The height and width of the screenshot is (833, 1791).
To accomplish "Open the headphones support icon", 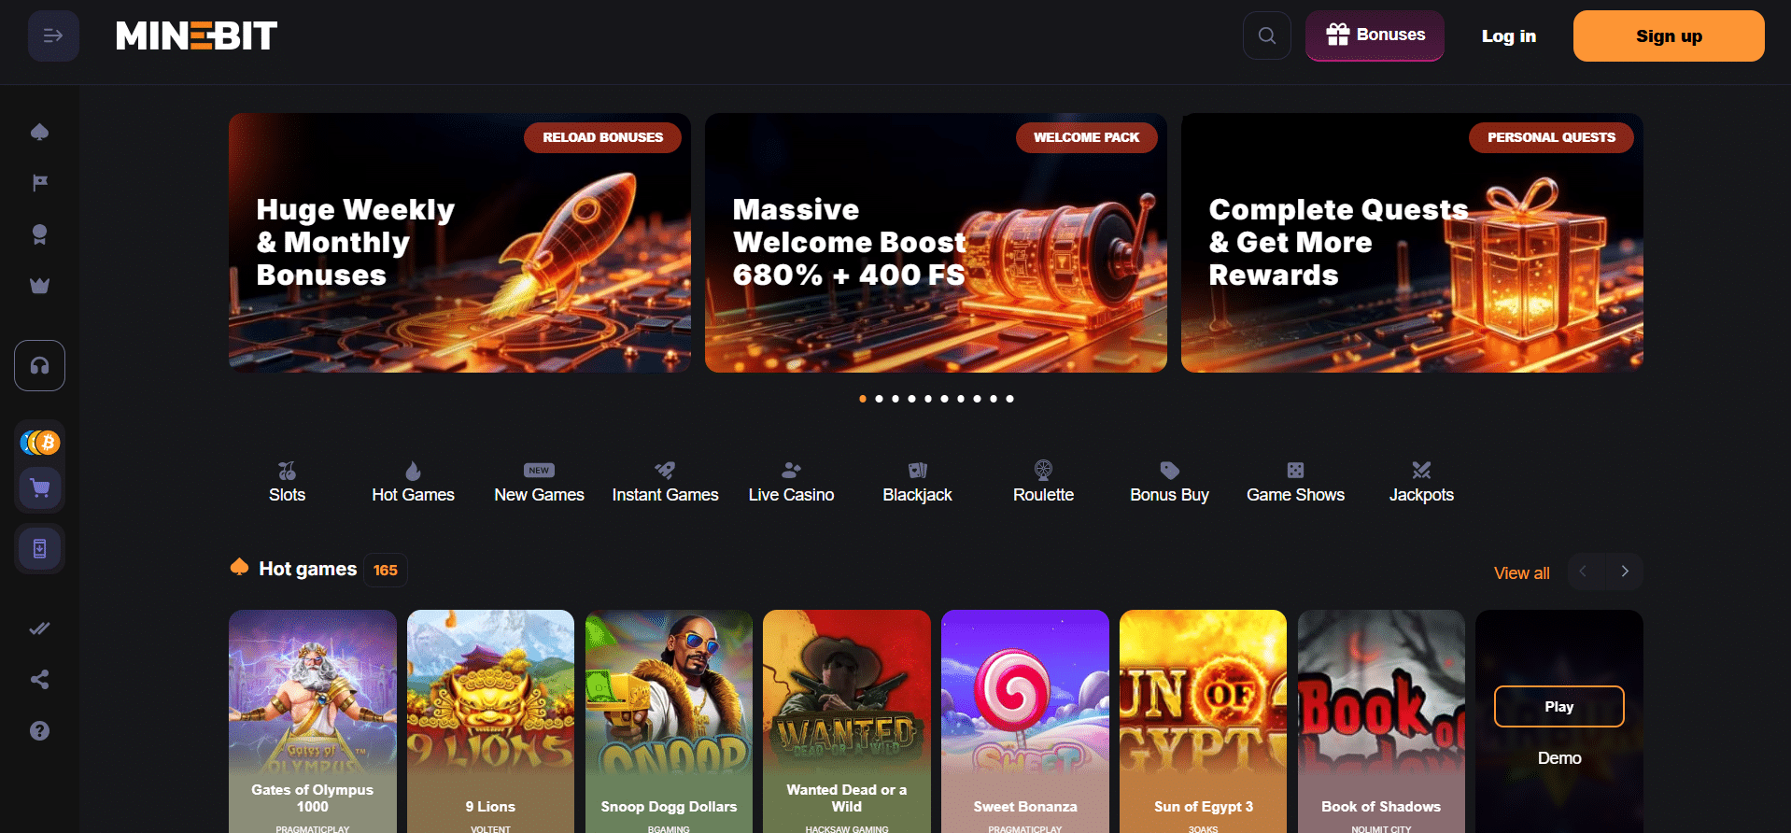I will (39, 366).
